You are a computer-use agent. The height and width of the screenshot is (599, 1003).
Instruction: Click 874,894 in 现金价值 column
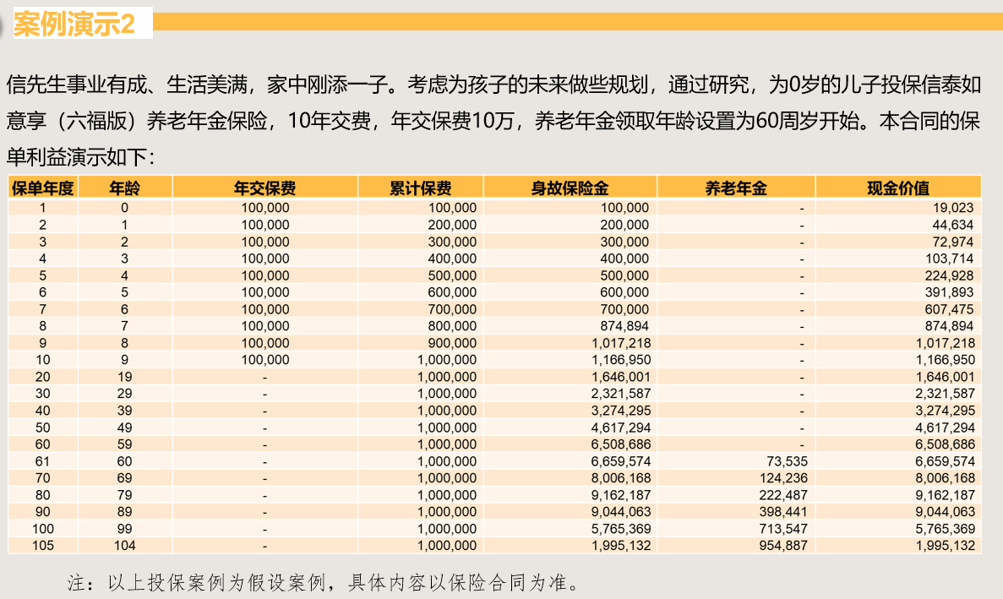949,326
